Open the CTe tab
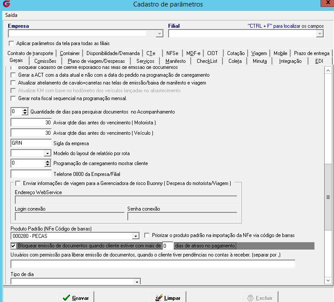The height and width of the screenshot is (302, 334). (151, 53)
